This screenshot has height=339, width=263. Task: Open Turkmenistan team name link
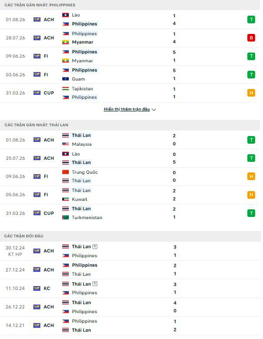(87, 217)
